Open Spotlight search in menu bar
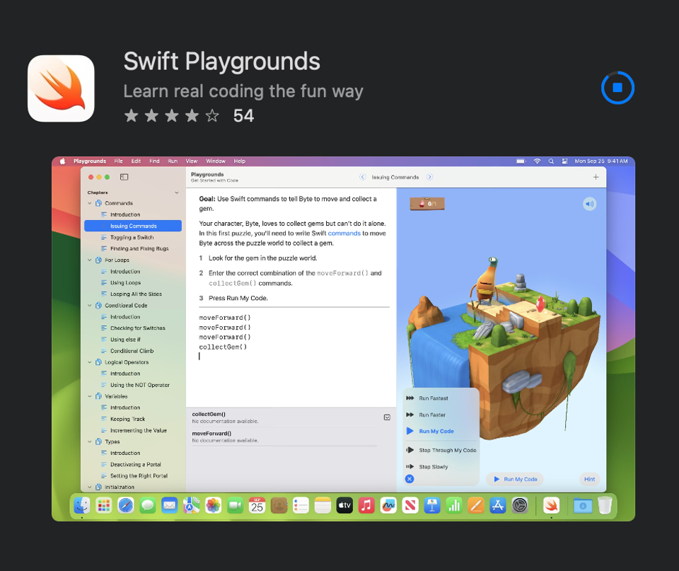The width and height of the screenshot is (679, 571). [551, 161]
